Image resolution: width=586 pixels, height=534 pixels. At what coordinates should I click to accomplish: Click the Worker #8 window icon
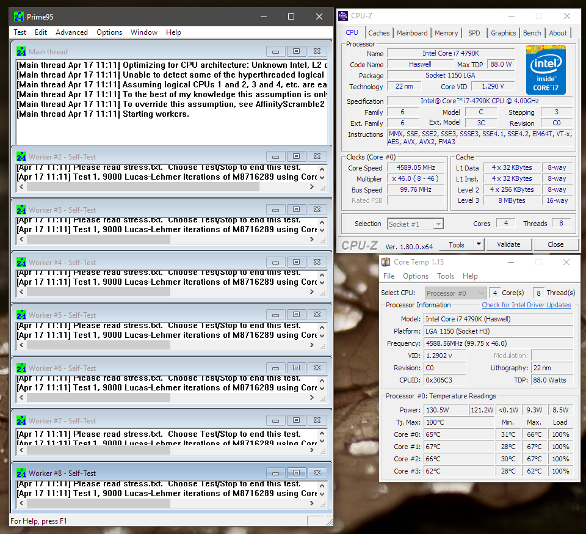(x=21, y=474)
